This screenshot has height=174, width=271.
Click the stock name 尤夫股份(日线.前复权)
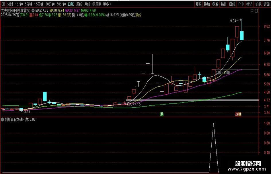pyautogui.click(x=16, y=10)
